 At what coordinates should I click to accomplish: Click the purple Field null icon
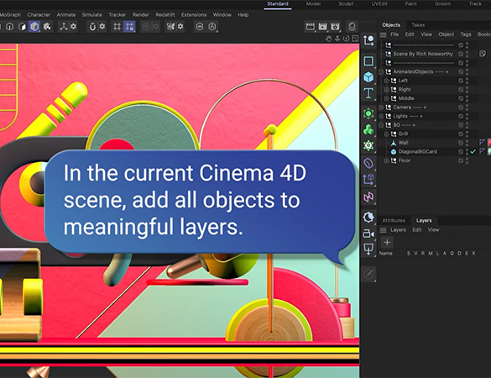coord(368,180)
